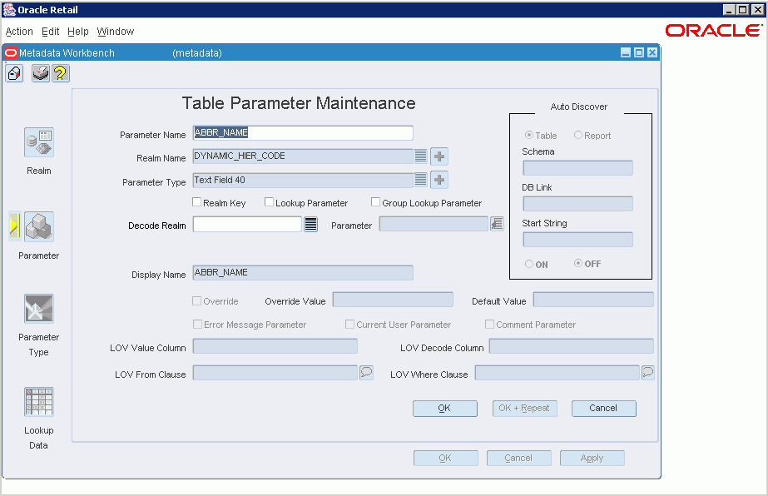The width and height of the screenshot is (768, 496).
Task: Open the Lookup Data sidebar icon
Action: pos(39,401)
